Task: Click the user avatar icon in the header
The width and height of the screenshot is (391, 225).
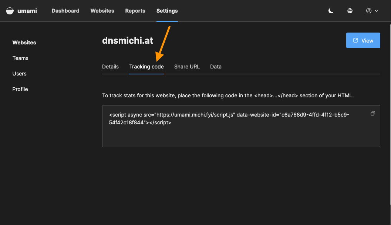Action: point(369,11)
